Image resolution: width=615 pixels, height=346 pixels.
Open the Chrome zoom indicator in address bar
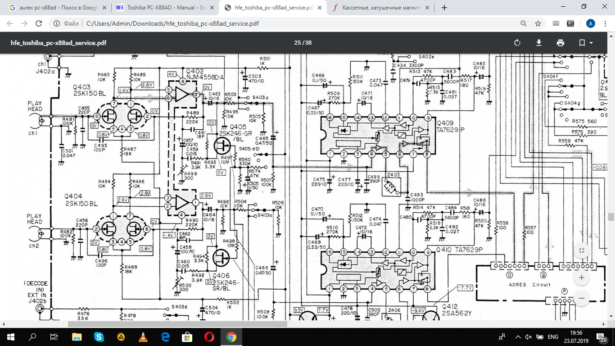click(x=523, y=23)
